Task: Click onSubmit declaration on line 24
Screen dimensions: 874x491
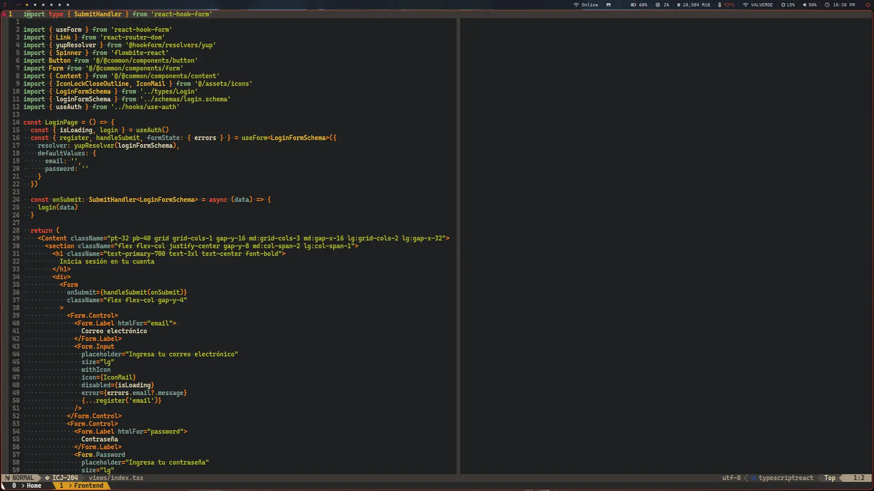Action: coord(67,200)
